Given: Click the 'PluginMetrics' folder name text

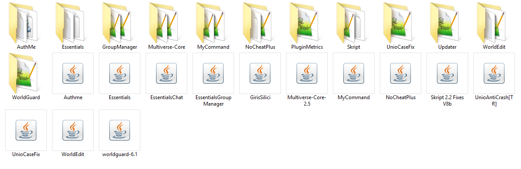Looking at the screenshot, I should coord(307,47).
